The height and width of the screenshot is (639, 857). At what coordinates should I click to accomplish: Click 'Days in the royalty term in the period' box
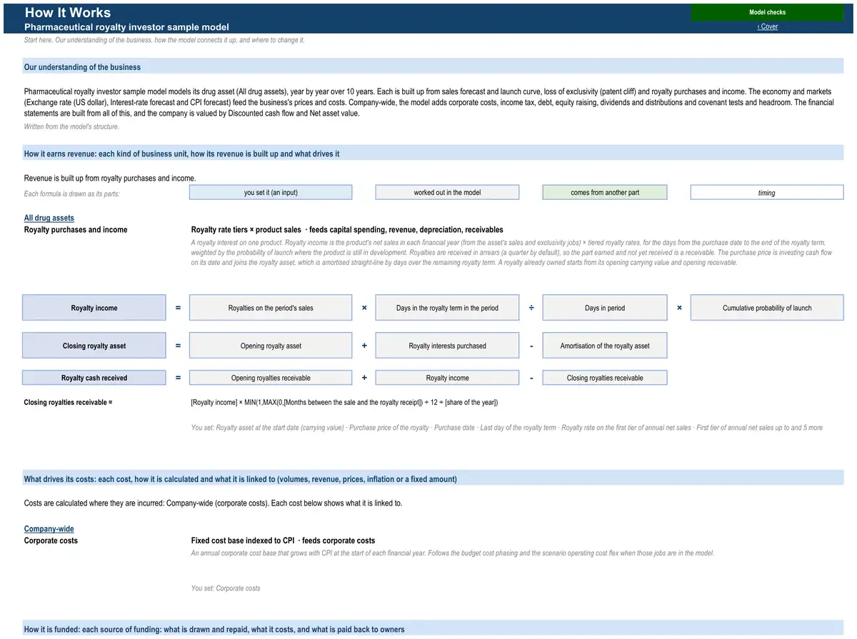tap(447, 308)
